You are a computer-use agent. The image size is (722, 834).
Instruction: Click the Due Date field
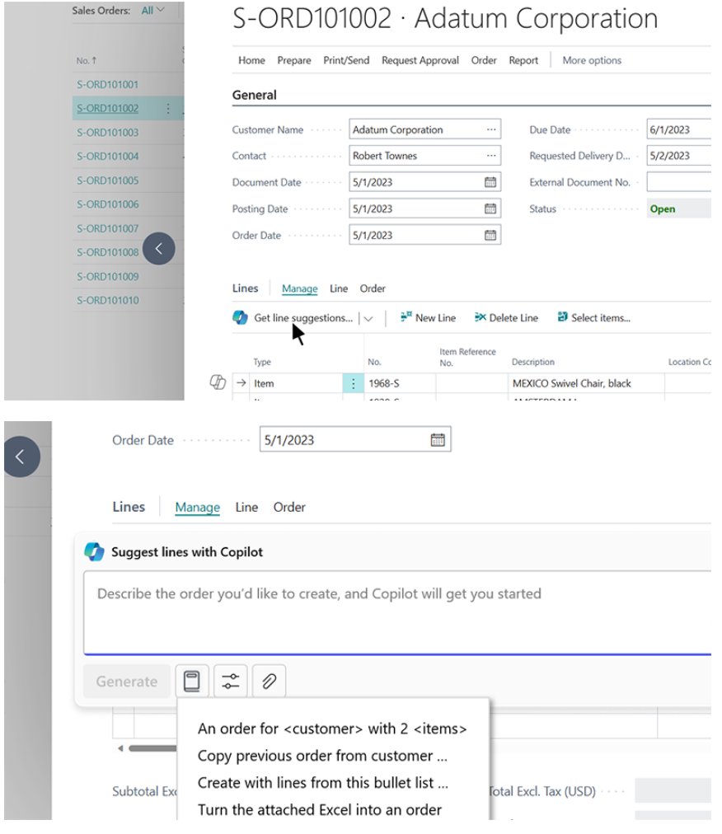click(679, 129)
